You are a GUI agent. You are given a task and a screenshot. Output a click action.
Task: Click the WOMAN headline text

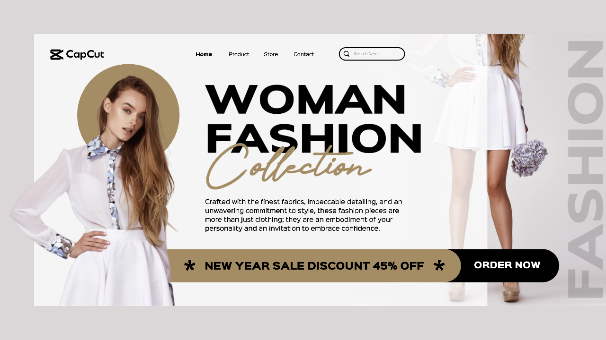pyautogui.click(x=306, y=100)
